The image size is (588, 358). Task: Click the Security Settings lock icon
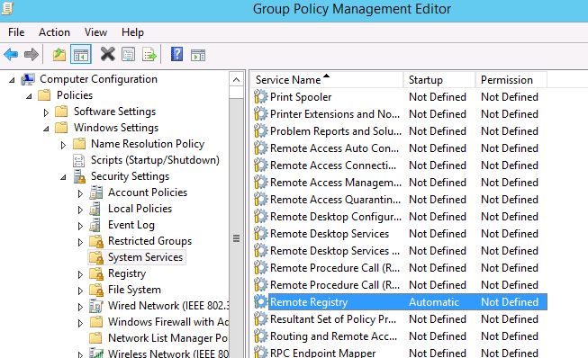79,176
